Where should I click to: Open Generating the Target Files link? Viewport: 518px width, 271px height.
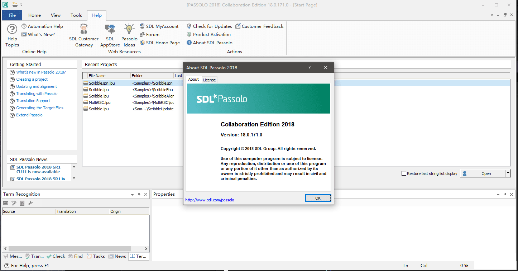coord(40,108)
